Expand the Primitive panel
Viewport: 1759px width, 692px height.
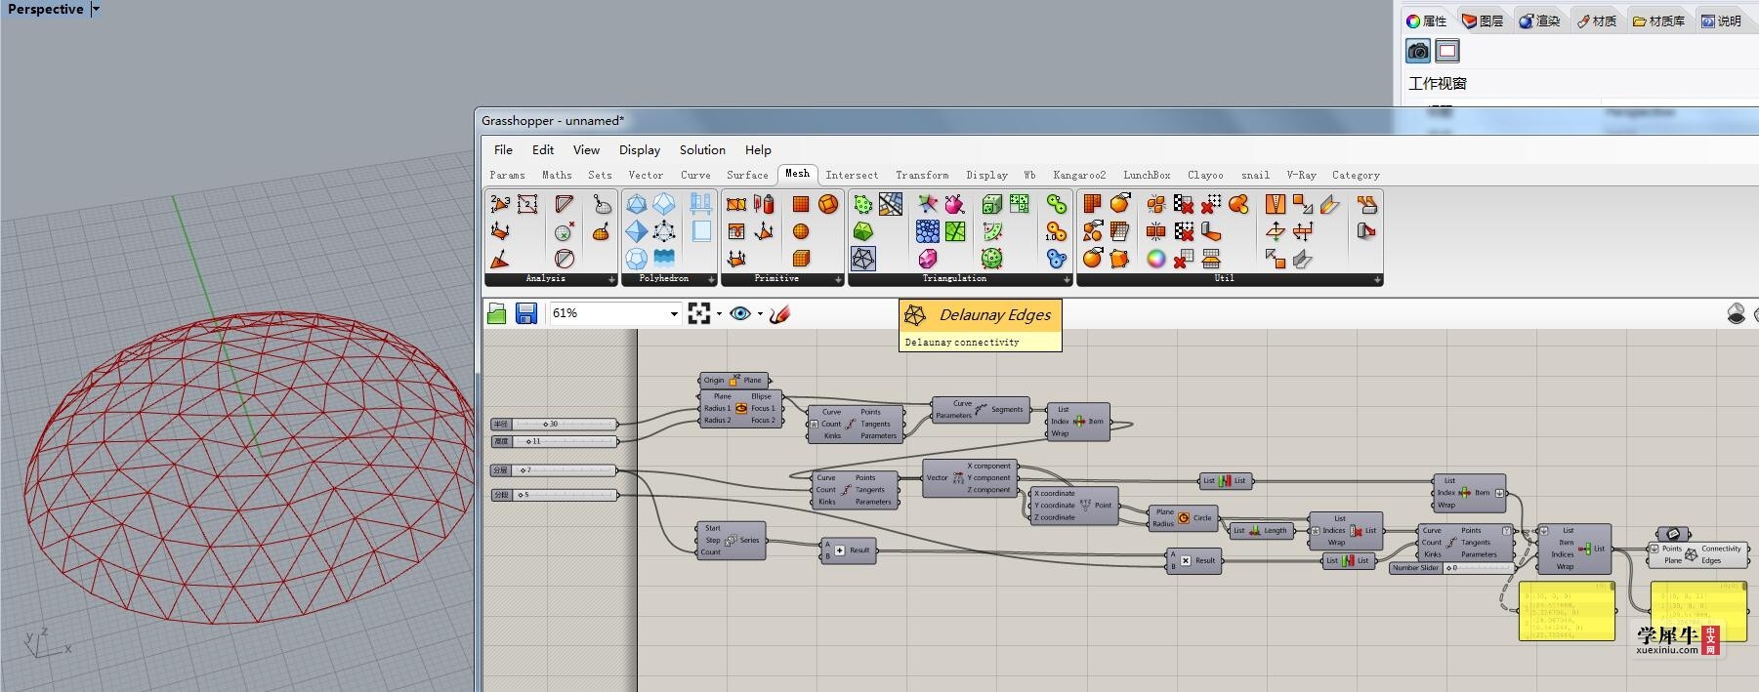[838, 279]
